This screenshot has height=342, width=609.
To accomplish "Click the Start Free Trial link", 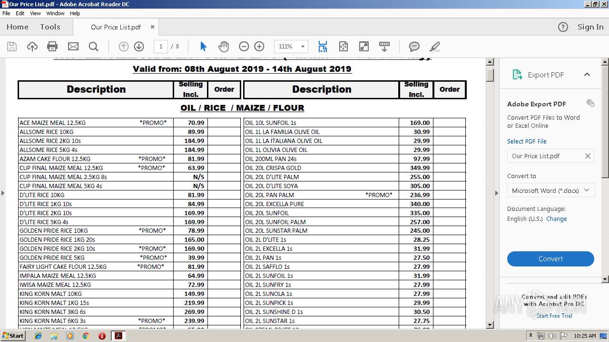I will pos(554,316).
